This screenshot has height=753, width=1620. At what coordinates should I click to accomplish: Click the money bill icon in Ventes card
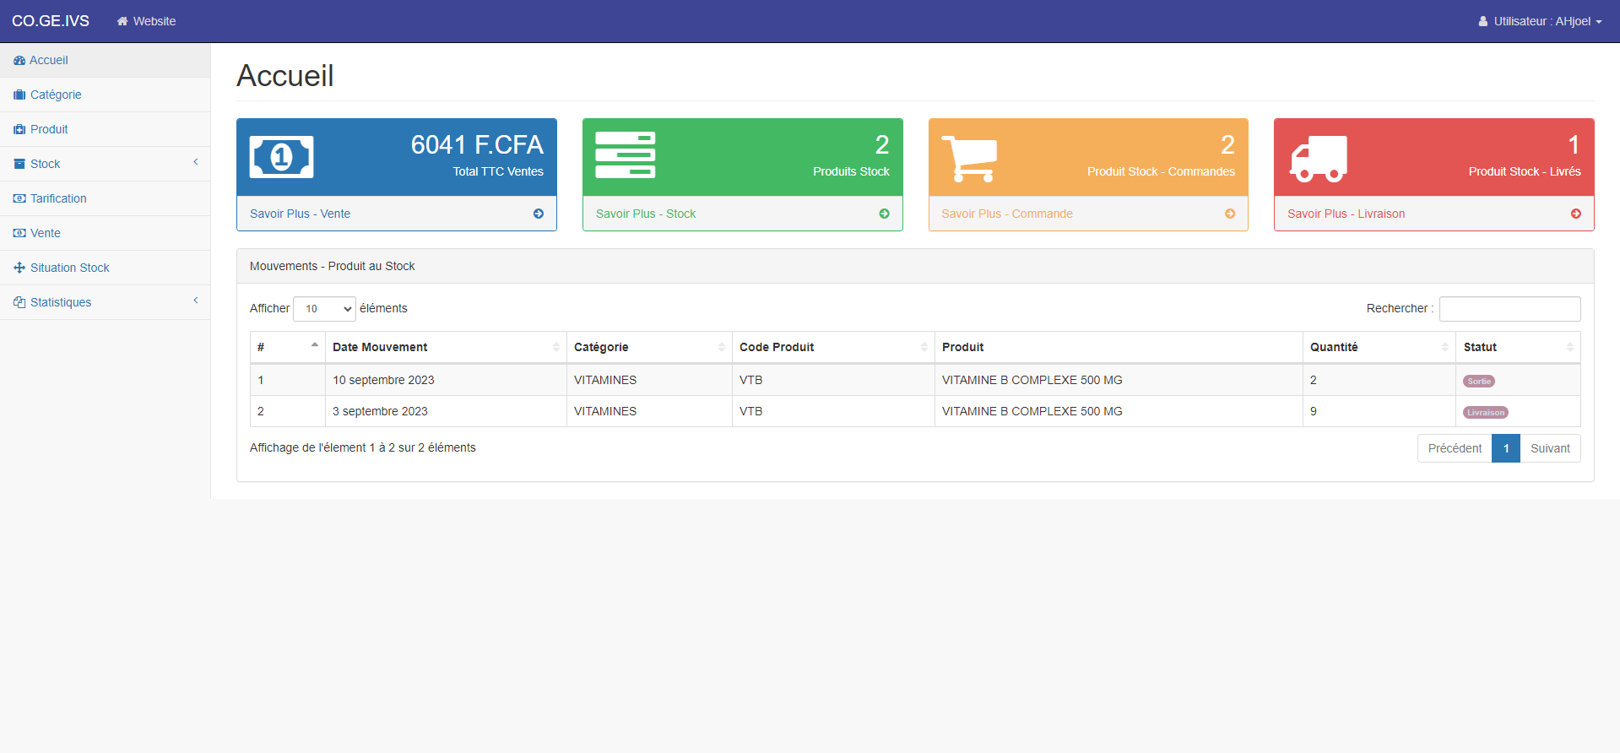[x=281, y=157]
